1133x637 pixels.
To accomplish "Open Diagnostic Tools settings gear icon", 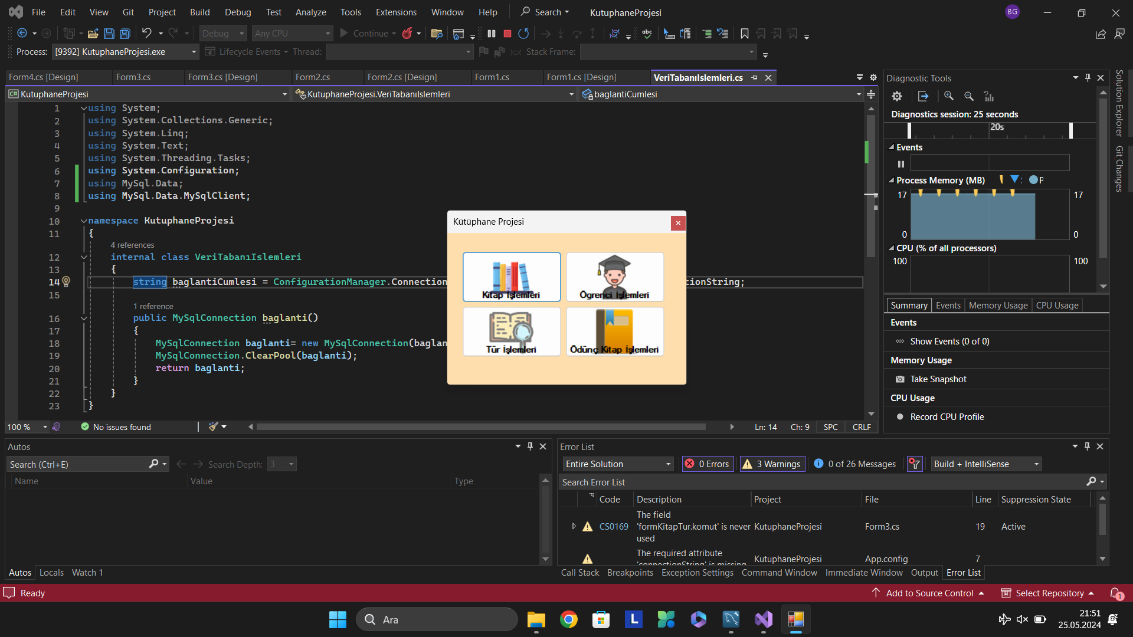I will click(x=897, y=96).
